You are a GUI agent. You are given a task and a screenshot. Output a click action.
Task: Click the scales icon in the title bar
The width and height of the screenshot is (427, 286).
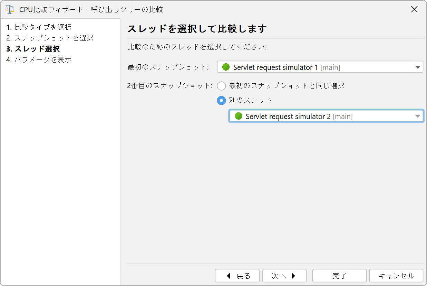(10, 9)
